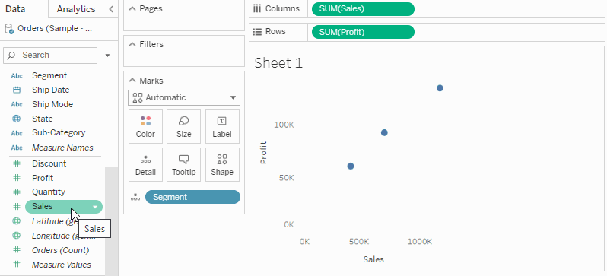Click the Ship Date calendar icon
The image size is (607, 276).
[17, 90]
